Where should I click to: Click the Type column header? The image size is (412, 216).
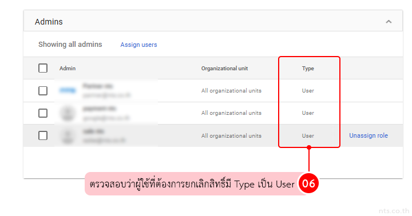[308, 68]
